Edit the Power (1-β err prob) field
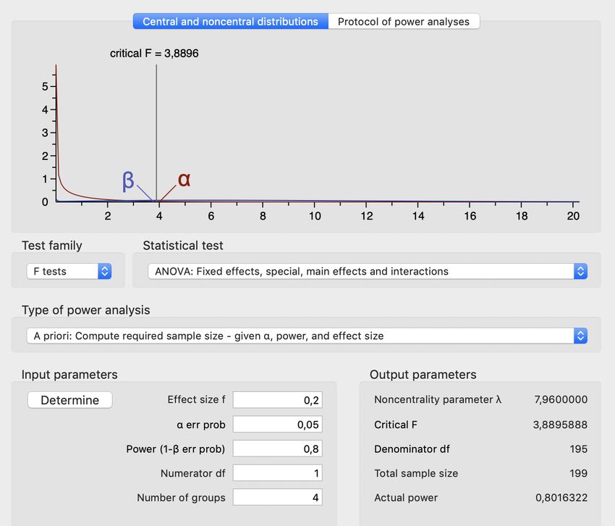Viewport: 615px width, 526px height. 277,449
